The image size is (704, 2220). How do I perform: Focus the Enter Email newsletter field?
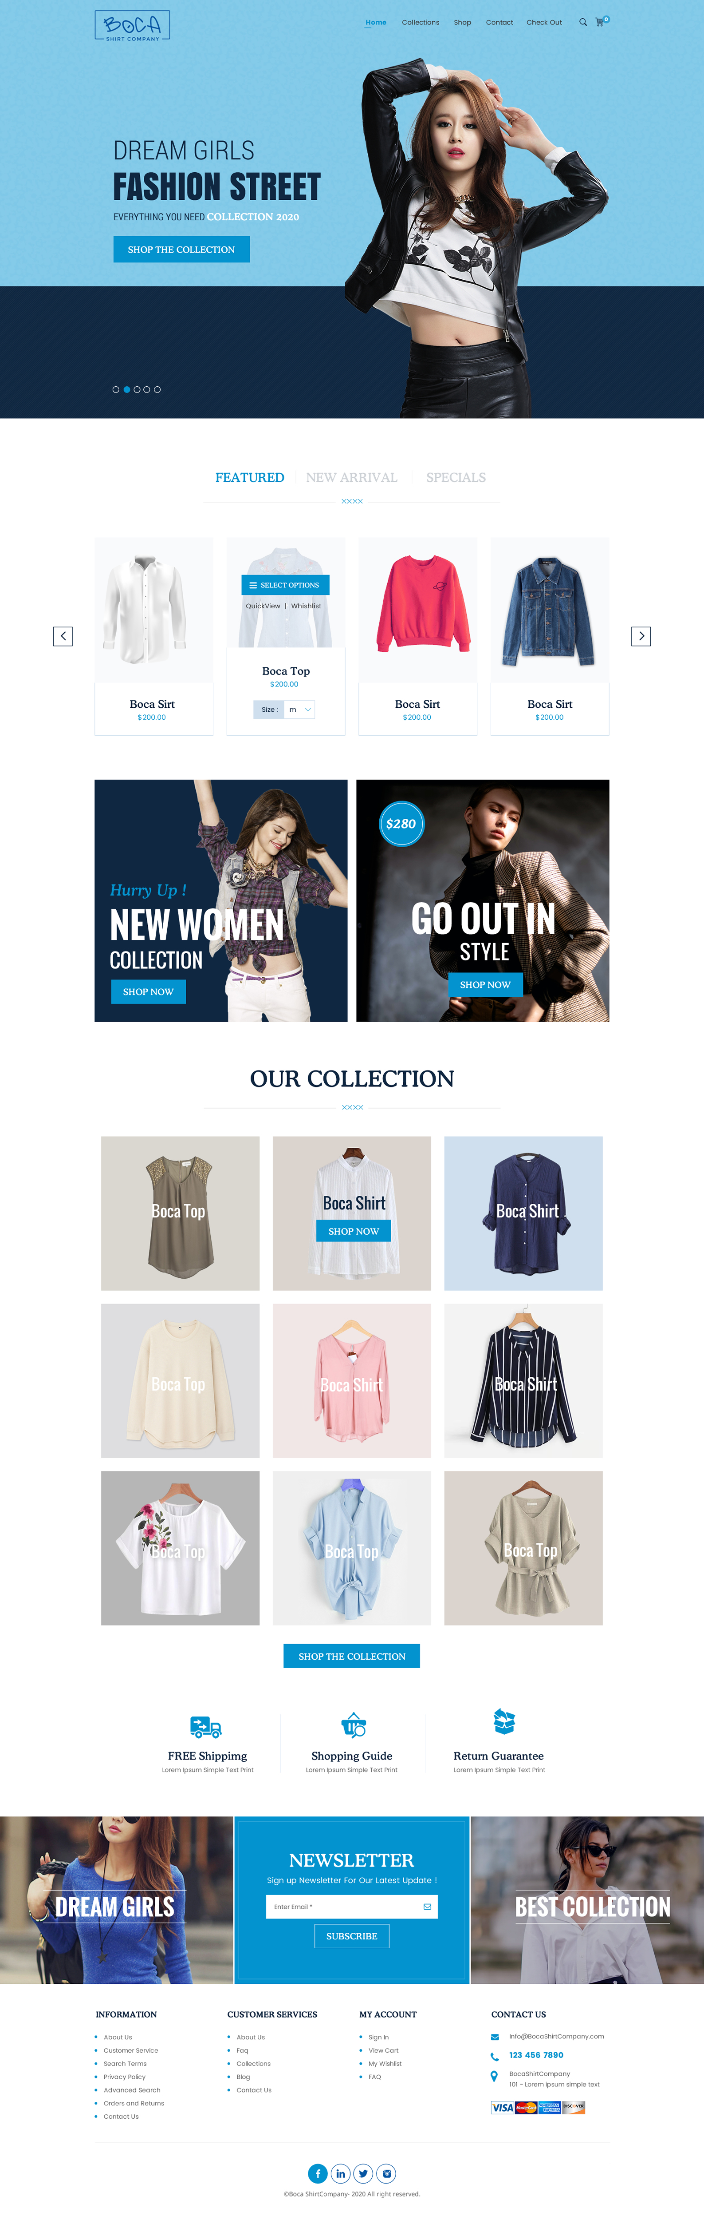(352, 1906)
